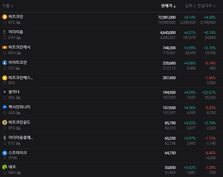Favorite STRK with the star

coord(5,158)
